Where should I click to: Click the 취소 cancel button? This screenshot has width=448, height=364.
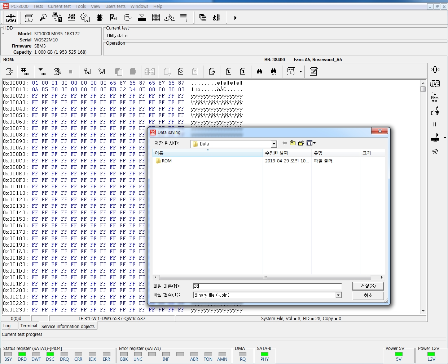[368, 295]
